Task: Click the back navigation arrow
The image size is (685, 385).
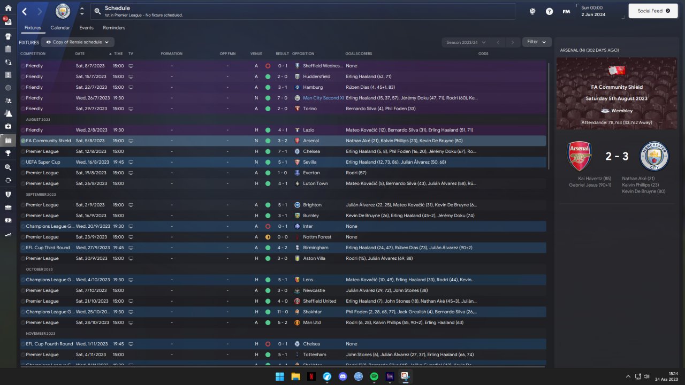Action: 25,11
